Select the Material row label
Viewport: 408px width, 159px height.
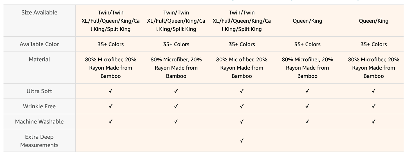click(x=39, y=59)
